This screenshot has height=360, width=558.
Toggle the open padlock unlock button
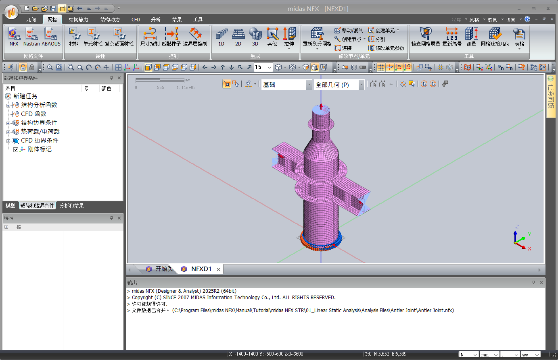23,67
